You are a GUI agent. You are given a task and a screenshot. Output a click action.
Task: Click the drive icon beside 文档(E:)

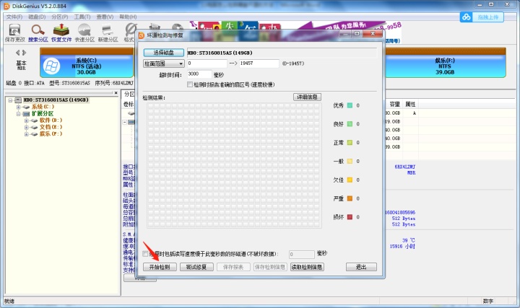click(34, 127)
